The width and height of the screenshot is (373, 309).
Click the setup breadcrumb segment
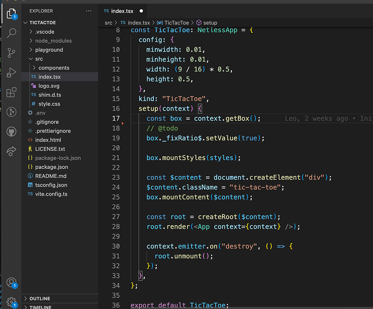click(x=210, y=23)
